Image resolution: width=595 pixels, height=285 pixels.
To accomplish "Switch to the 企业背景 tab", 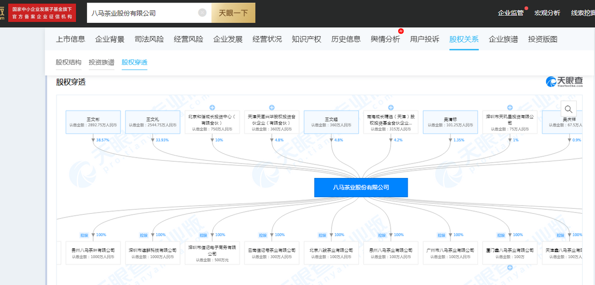I will click(110, 39).
